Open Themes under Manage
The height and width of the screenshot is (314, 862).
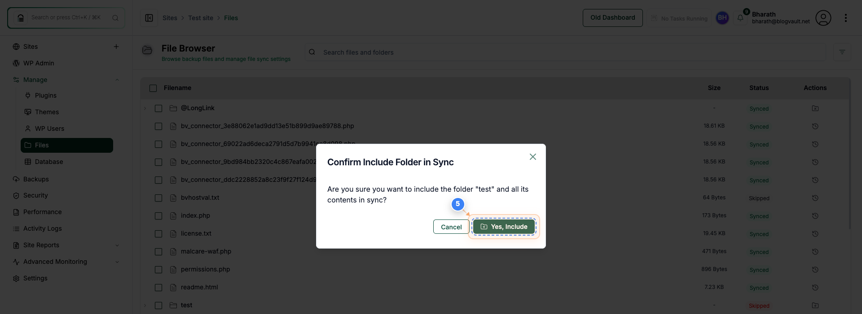47,112
